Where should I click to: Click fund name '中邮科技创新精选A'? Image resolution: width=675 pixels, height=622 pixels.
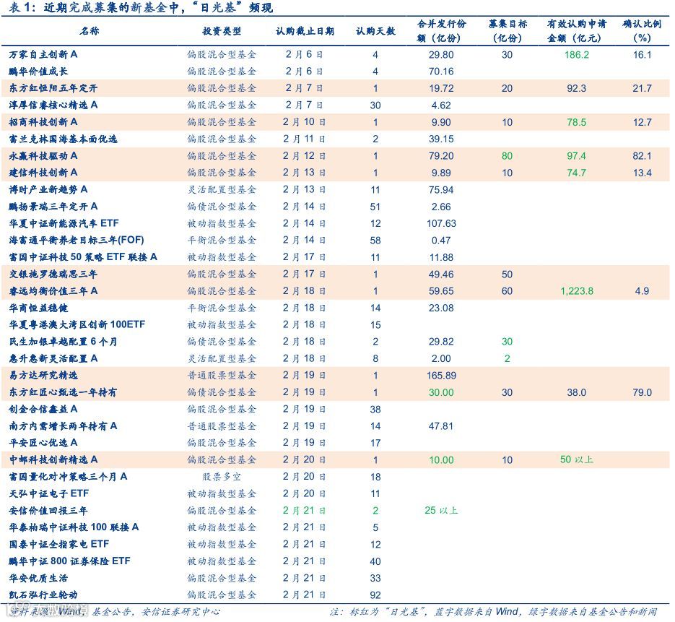(53, 459)
